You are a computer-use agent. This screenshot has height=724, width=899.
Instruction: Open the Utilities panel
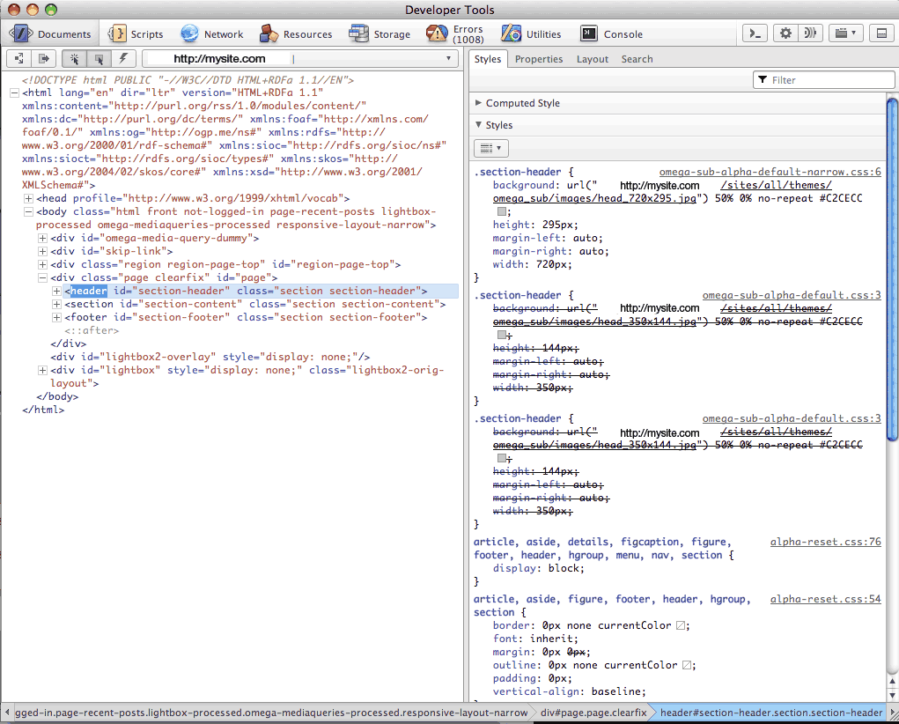point(531,34)
